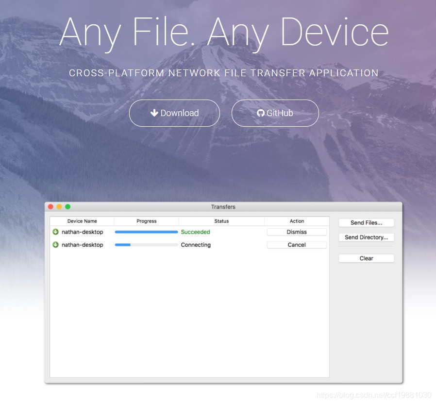Dismiss the succeeded nathan-desktop transfer
This screenshot has height=404, width=436.
point(297,232)
